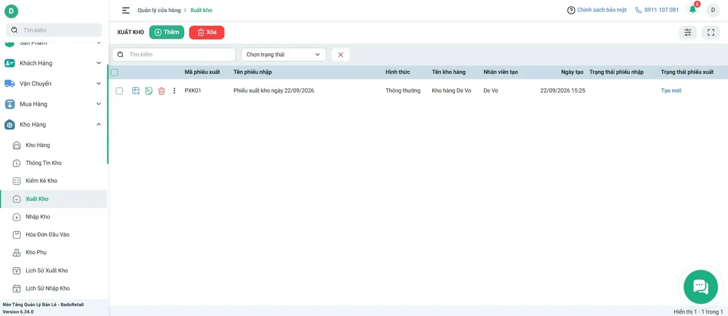
Task: Open Lịch Sử Nhập Kho
Action: (x=53, y=289)
